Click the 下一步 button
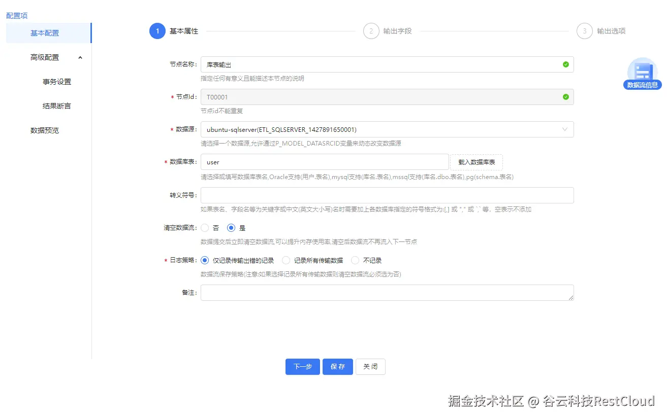This screenshot has width=667, height=420. point(303,367)
